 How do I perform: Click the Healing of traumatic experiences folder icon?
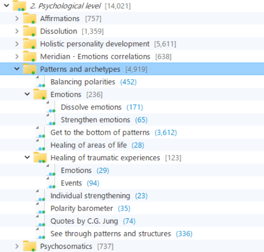40,158
